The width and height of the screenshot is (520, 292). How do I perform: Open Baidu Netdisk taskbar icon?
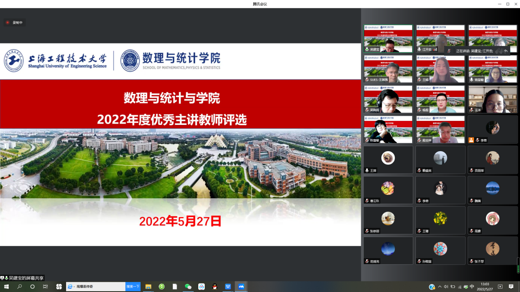pyautogui.click(x=201, y=287)
